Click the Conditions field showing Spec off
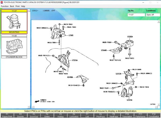 pyautogui.click(x=153, y=15)
